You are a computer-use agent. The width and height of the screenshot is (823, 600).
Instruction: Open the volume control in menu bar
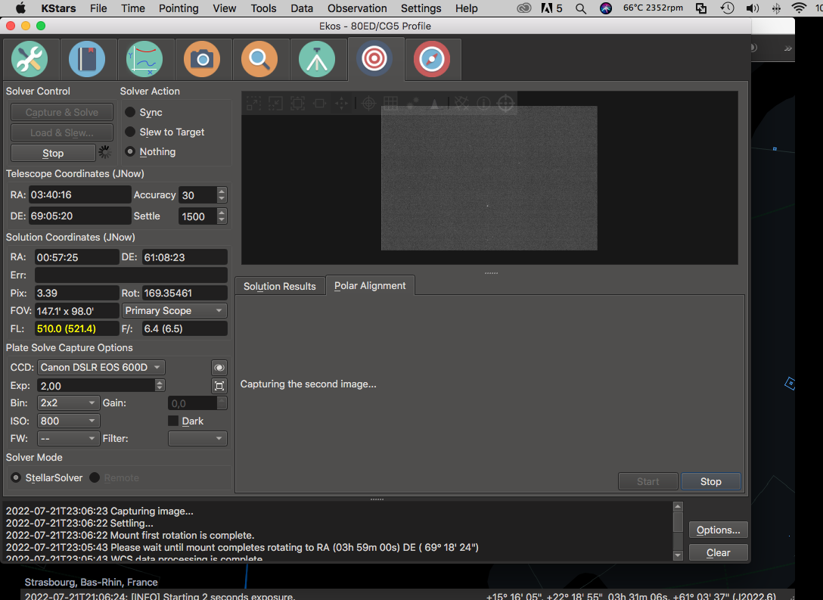coord(752,8)
